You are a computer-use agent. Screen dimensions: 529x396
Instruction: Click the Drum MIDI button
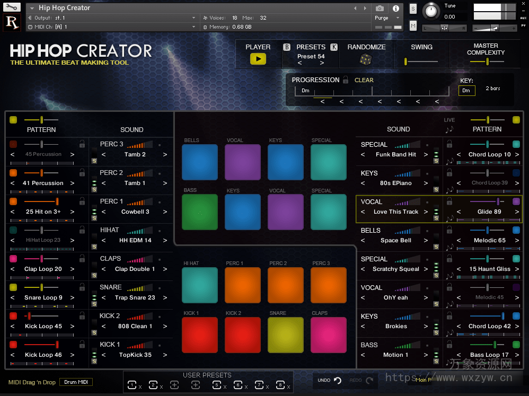[x=76, y=382]
